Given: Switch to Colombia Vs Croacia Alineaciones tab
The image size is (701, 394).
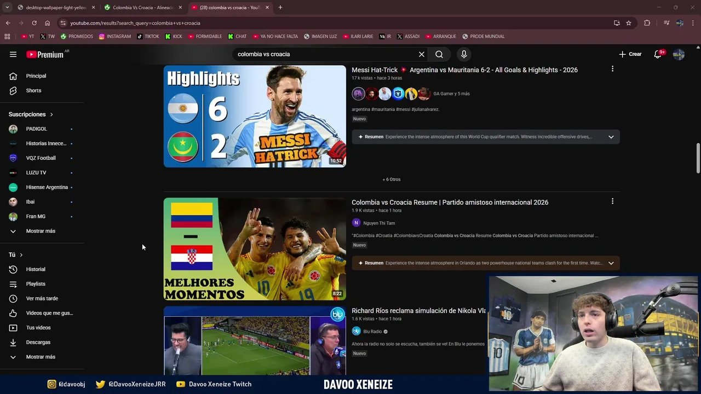Looking at the screenshot, I should (143, 8).
